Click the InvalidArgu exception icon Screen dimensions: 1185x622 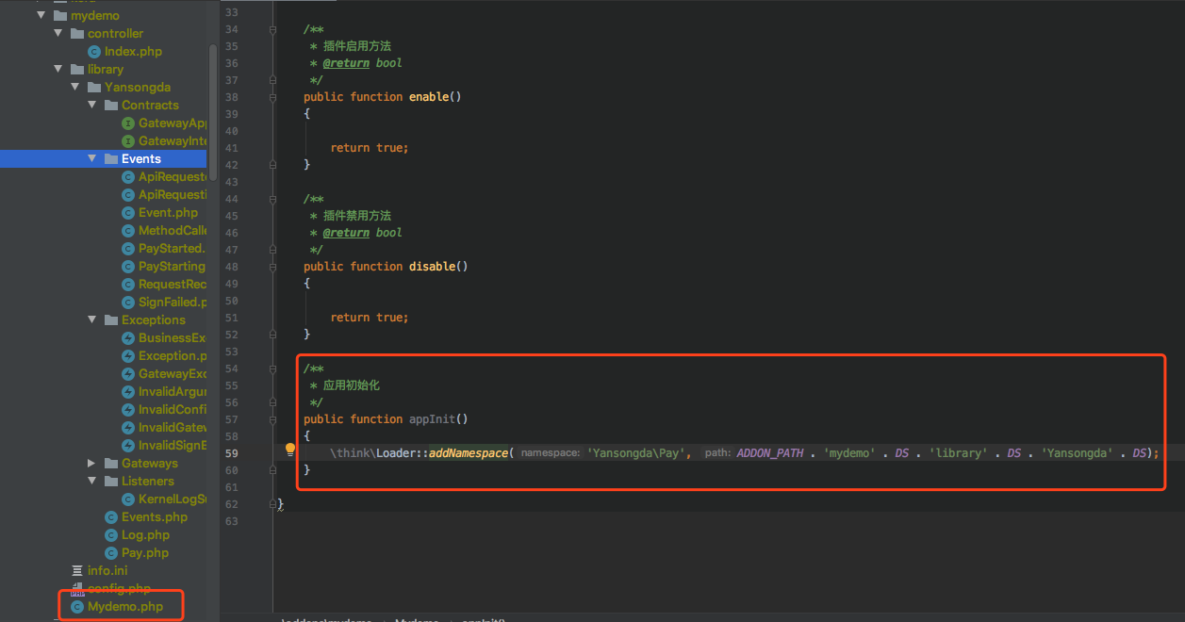point(128,392)
